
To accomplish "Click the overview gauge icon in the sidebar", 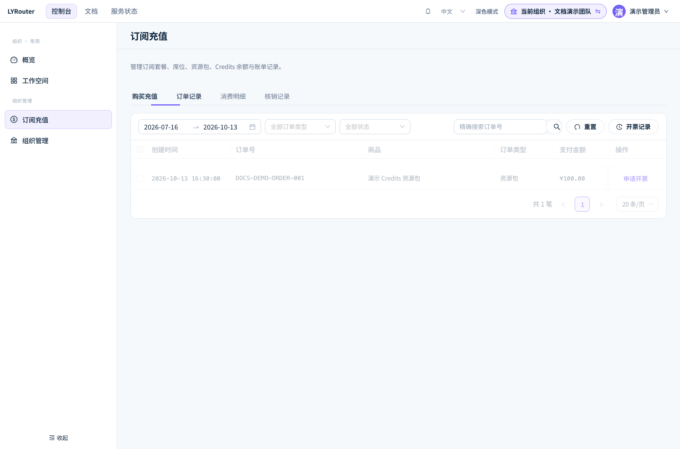I will point(14,60).
